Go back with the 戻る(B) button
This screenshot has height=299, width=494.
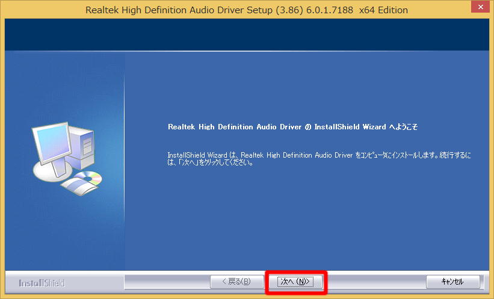236,282
